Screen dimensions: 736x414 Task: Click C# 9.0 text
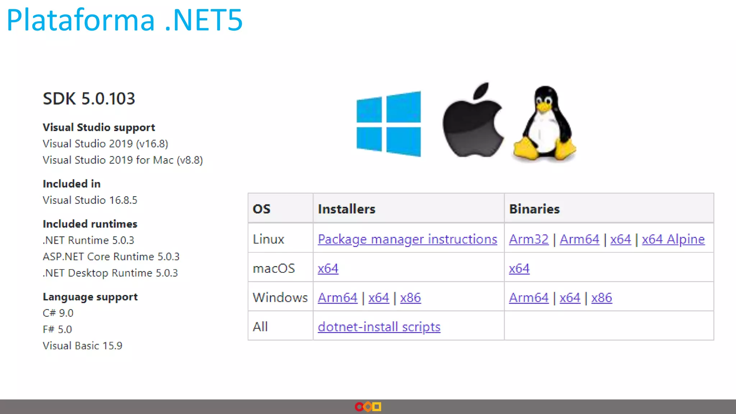pos(58,313)
